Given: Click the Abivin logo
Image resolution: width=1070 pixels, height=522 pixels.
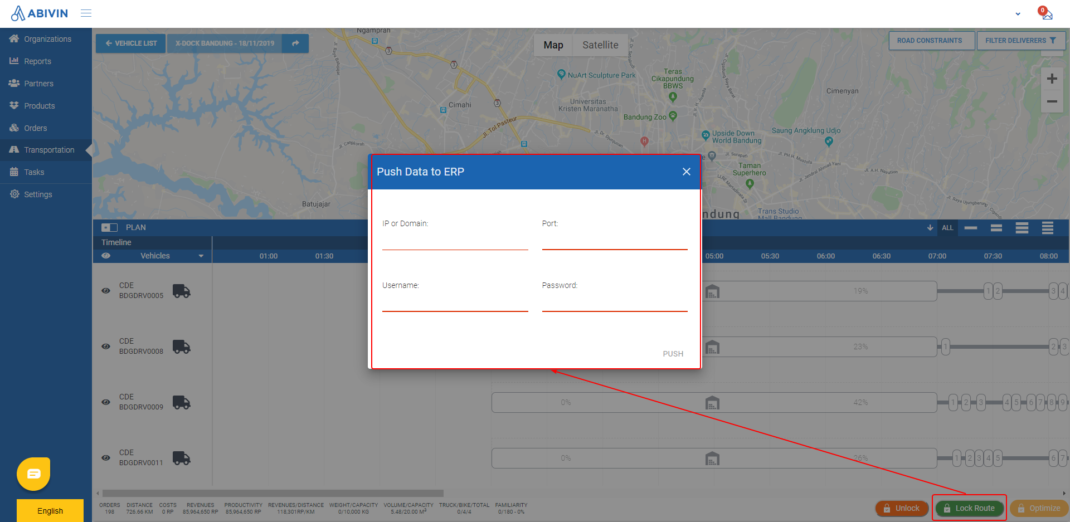Looking at the screenshot, I should point(40,13).
